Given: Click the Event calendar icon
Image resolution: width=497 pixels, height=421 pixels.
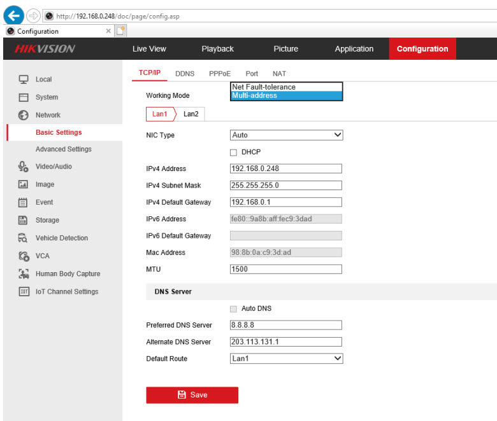Looking at the screenshot, I should tap(24, 202).
